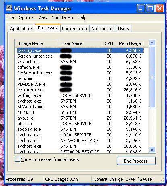Open the Shut Down menu
The width and height of the screenshot is (167, 186).
[x=62, y=17]
